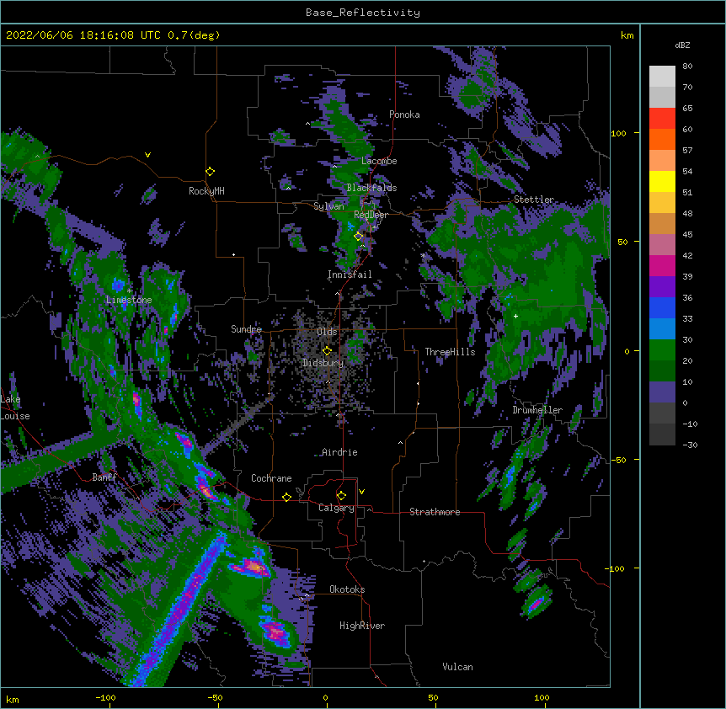The height and width of the screenshot is (709, 726).
Task: Click the -30 value in the dBZ legend
Action: pos(690,445)
